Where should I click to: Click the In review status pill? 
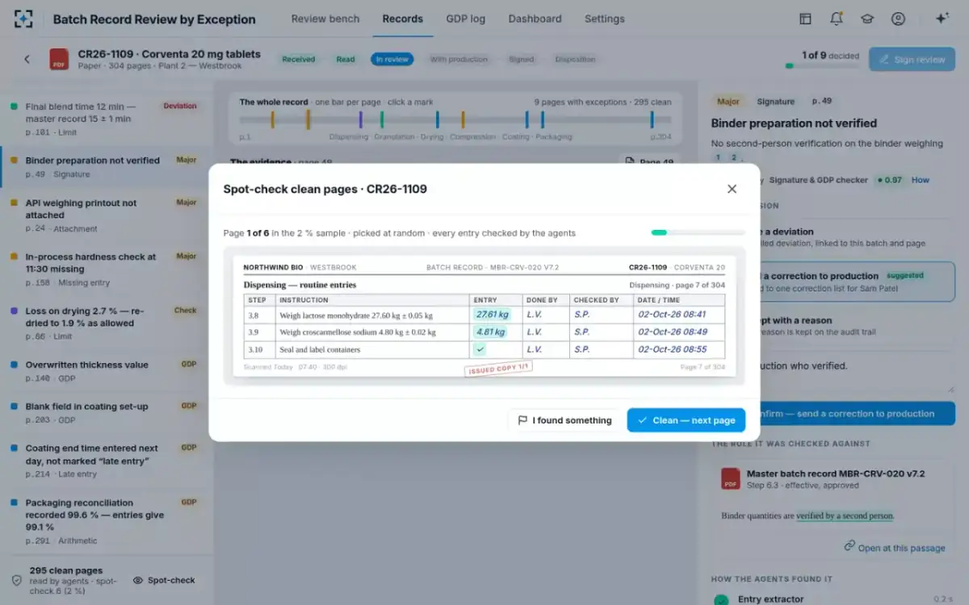[x=392, y=59]
